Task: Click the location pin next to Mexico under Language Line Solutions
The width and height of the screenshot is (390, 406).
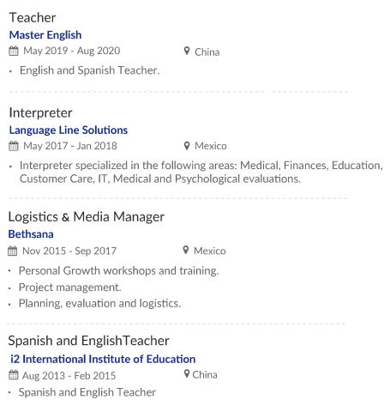Action: pyautogui.click(x=187, y=146)
